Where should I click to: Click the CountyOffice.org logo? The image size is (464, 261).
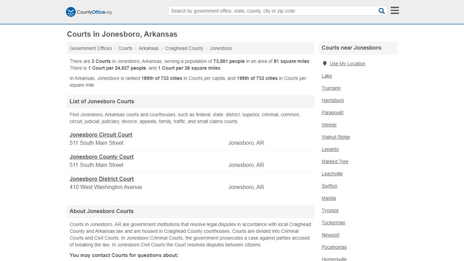[x=89, y=12]
